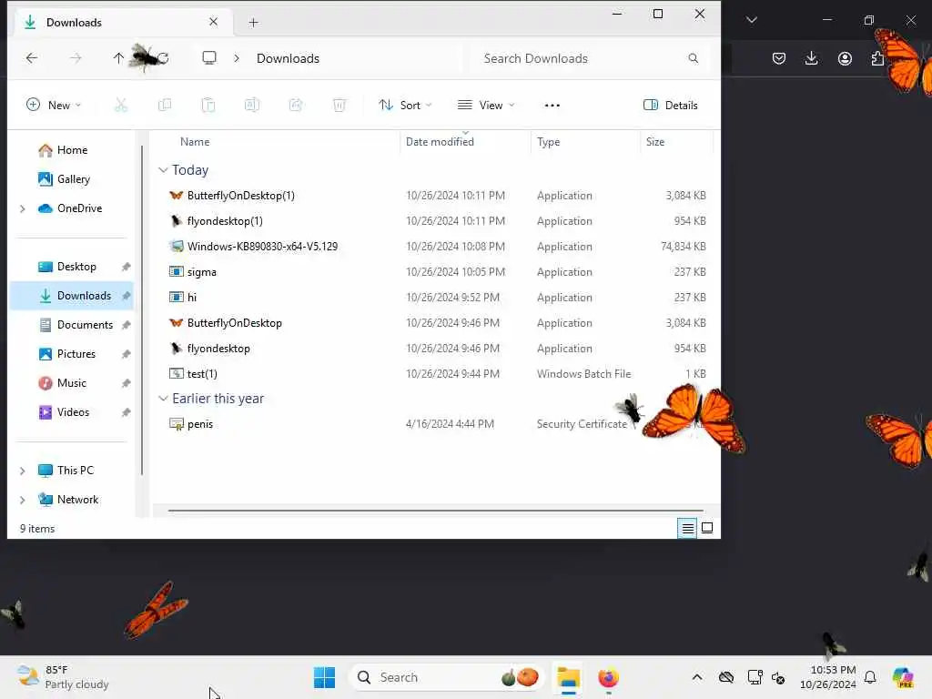Click the search magnifier in Search Downloads
Screen dimensions: 932x699
click(693, 58)
